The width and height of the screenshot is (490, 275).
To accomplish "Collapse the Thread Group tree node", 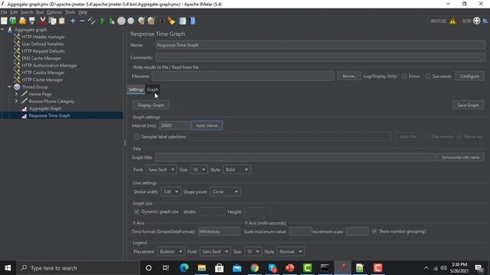I will (x=9, y=86).
